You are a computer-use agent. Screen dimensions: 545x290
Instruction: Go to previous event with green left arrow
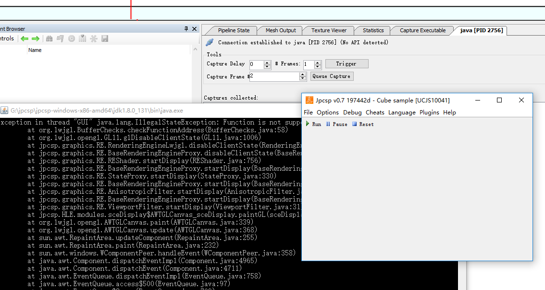coord(24,38)
